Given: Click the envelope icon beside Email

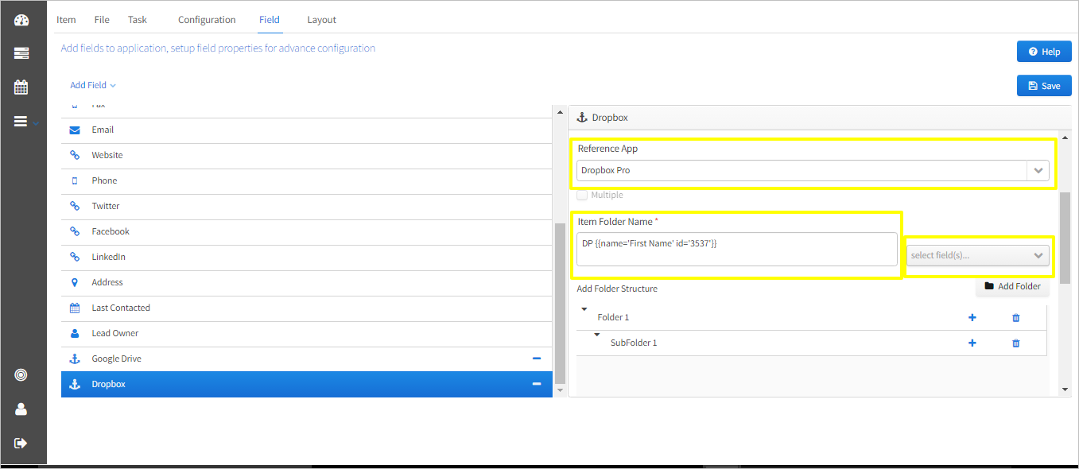Looking at the screenshot, I should pyautogui.click(x=75, y=130).
